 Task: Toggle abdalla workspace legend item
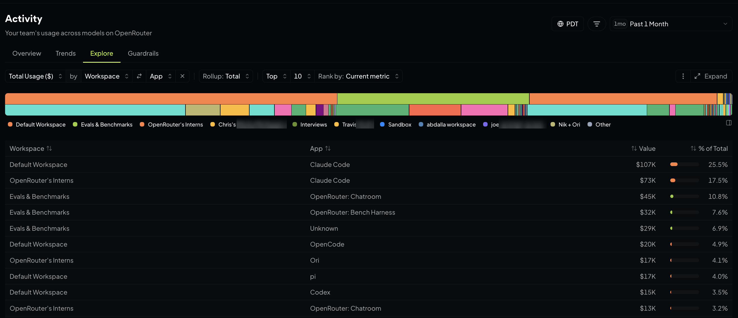447,124
